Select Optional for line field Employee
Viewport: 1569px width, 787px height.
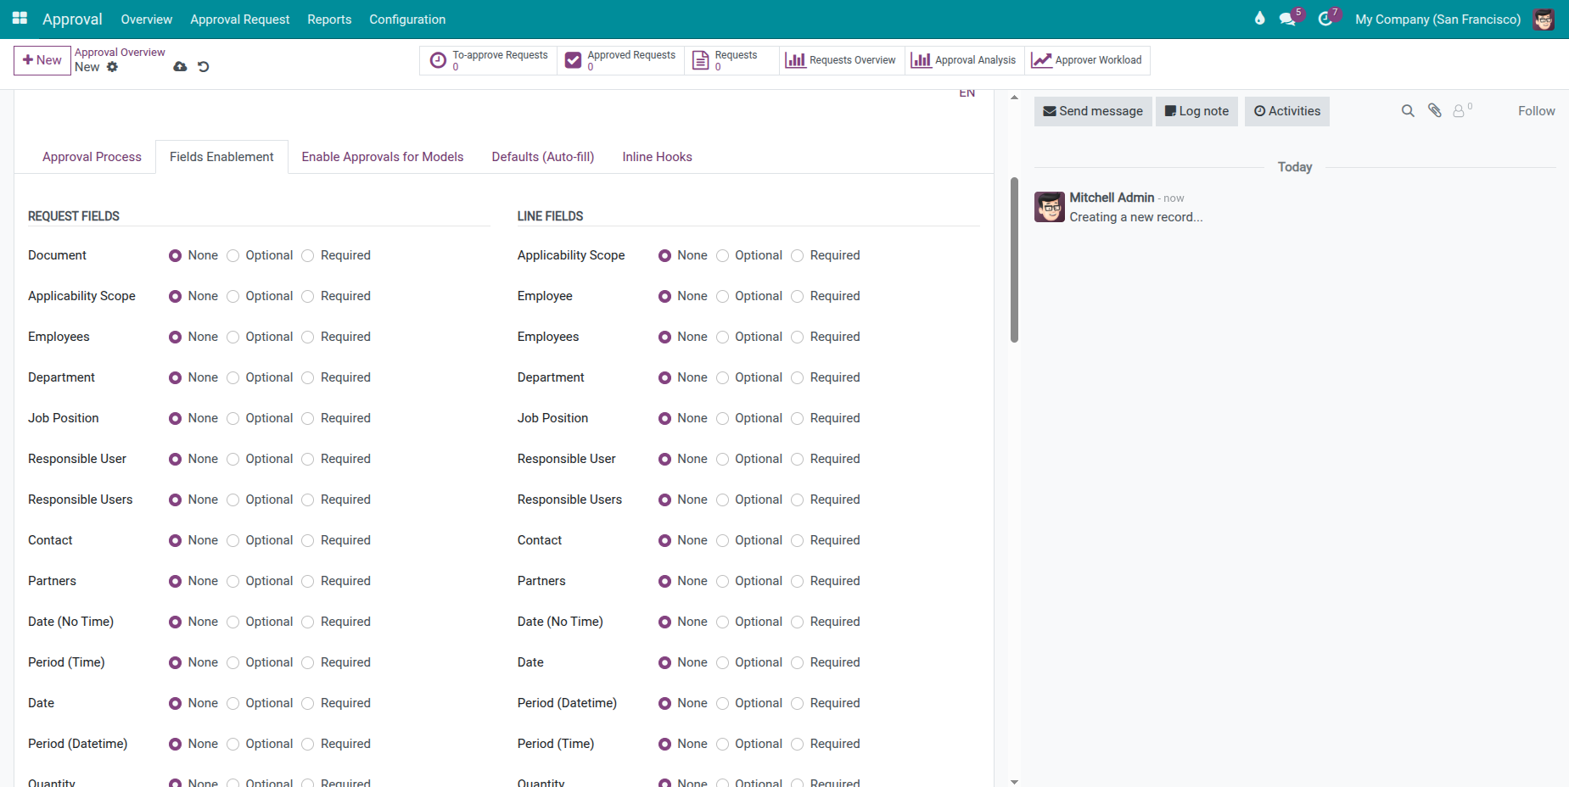[723, 296]
